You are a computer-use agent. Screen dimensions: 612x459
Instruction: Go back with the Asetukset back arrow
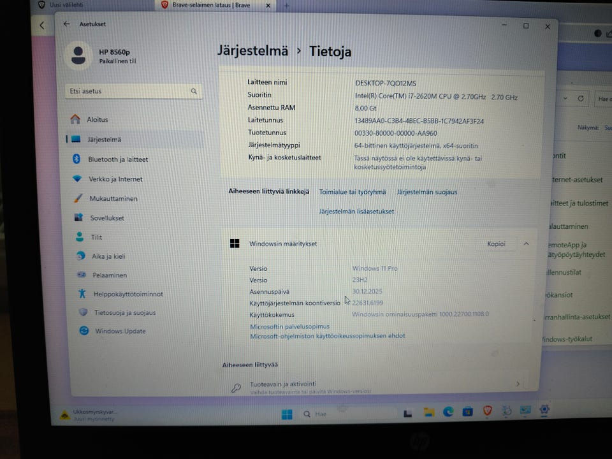pyautogui.click(x=67, y=24)
